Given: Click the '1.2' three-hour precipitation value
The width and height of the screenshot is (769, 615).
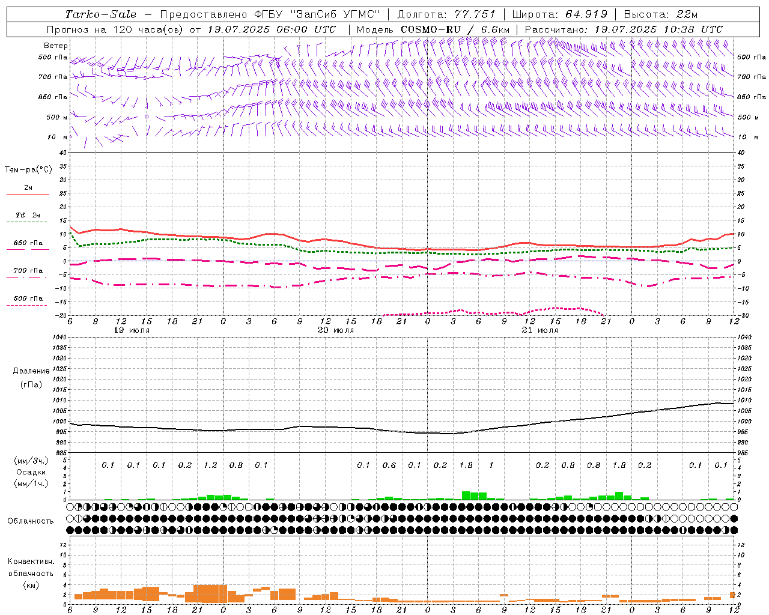Looking at the screenshot, I should (210, 465).
